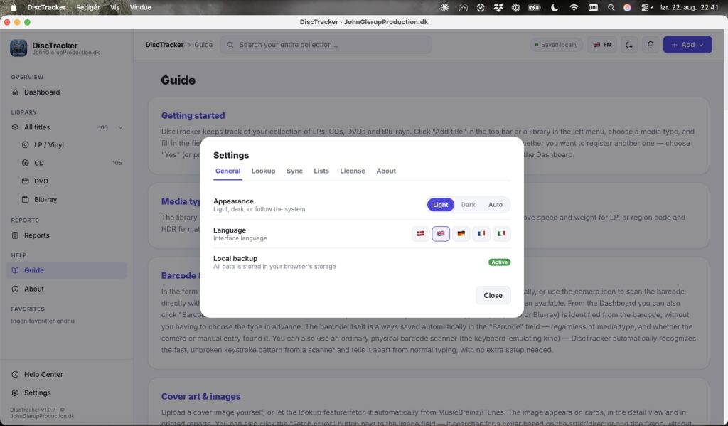Click the DiscTracker app logo in the sidebar
This screenshot has height=426, width=728.
18,48
